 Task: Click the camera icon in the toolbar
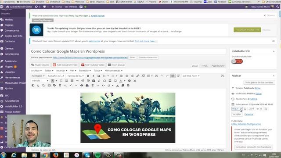[x=94, y=81]
